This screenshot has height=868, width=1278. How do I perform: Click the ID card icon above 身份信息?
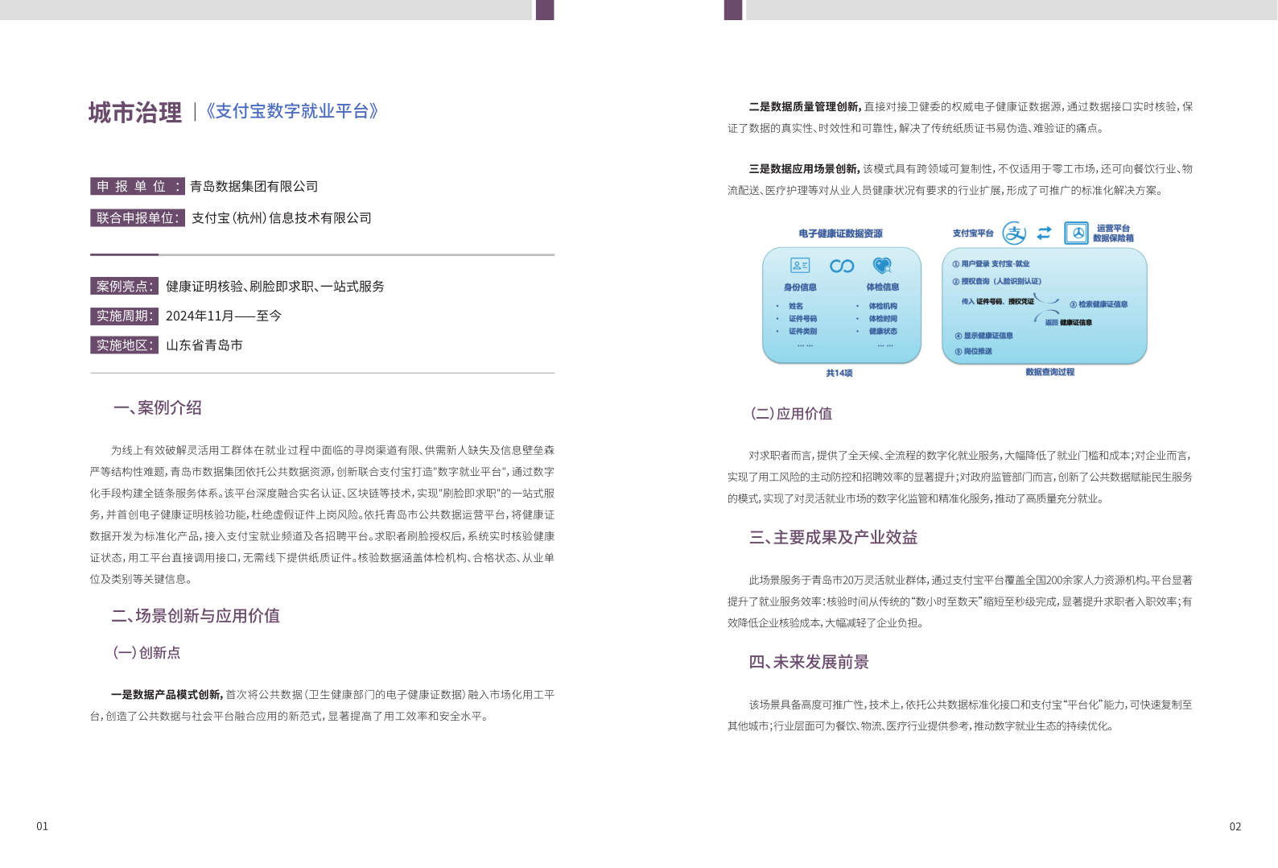tap(800, 266)
